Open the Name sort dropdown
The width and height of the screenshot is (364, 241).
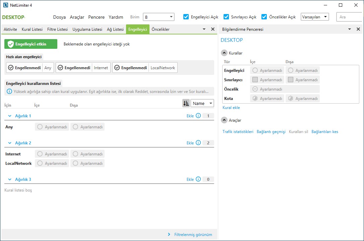tap(202, 103)
